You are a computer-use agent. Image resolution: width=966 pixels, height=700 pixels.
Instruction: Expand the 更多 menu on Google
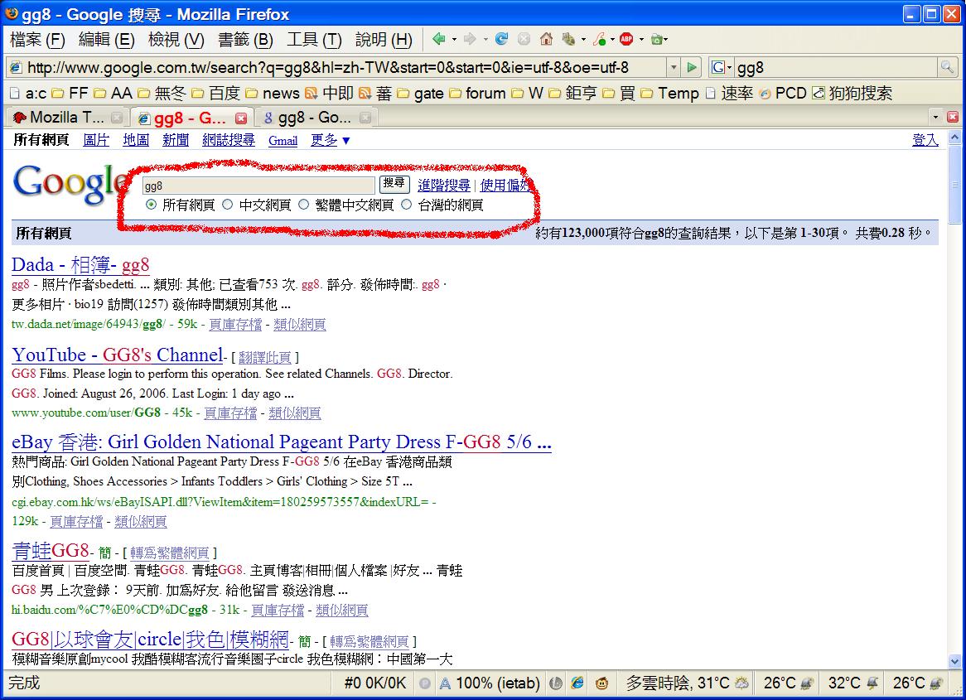(331, 141)
